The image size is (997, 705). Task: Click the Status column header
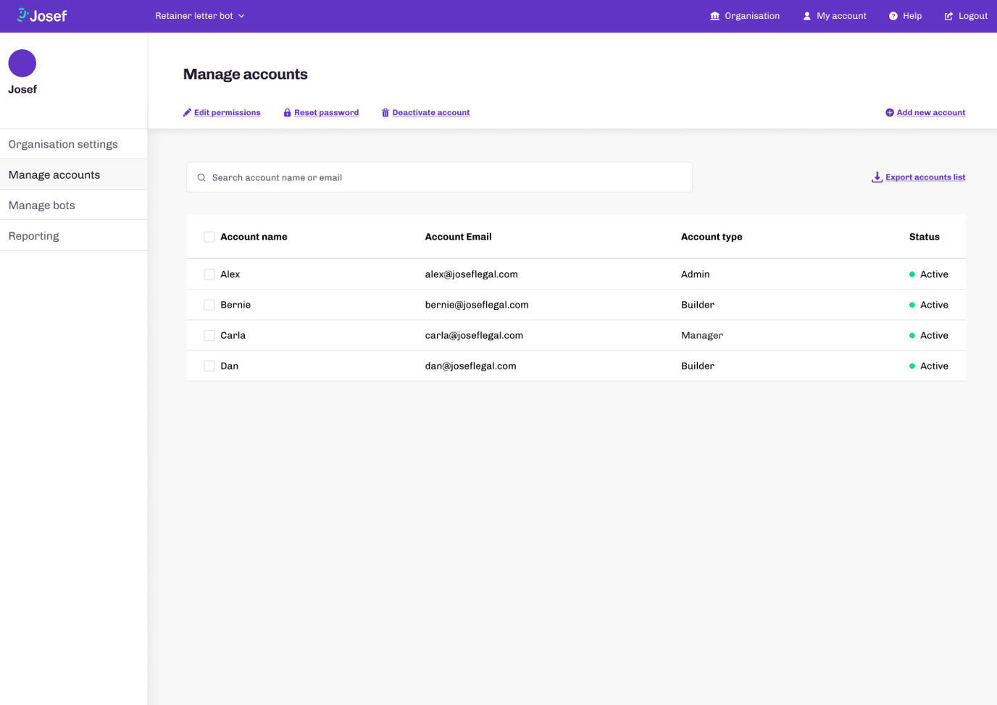point(925,237)
